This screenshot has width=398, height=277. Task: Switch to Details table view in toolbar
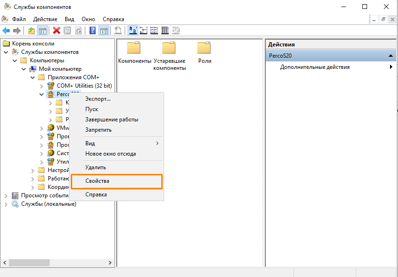pos(165,30)
